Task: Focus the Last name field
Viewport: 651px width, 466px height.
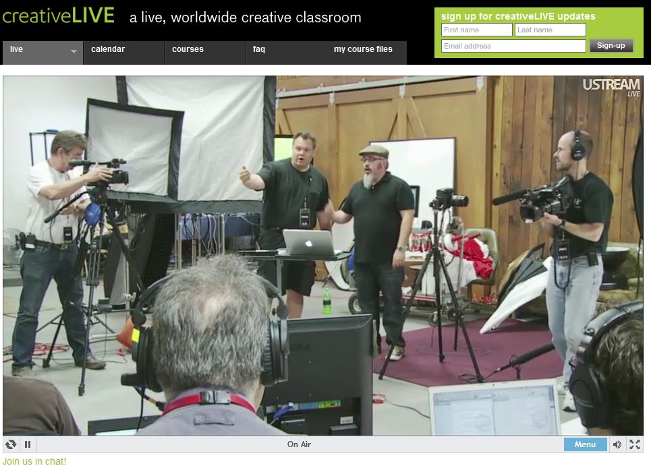Action: (550, 30)
